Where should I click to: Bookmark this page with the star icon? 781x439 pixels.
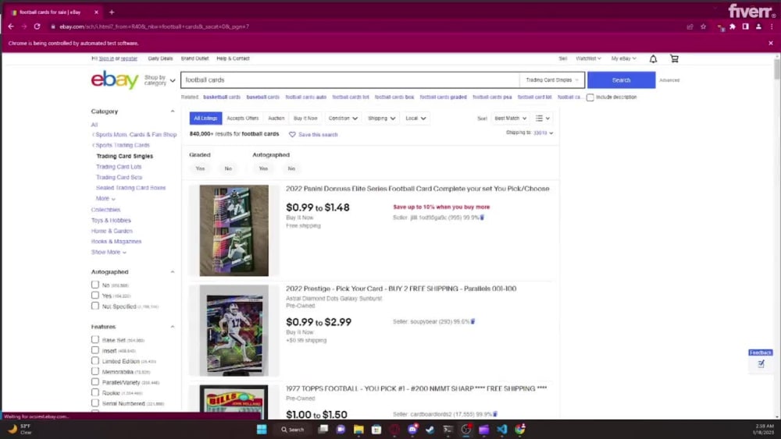(x=704, y=27)
